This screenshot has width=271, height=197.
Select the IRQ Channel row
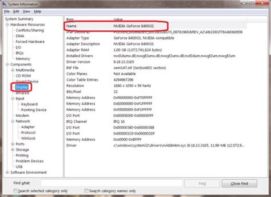[x=155, y=122]
